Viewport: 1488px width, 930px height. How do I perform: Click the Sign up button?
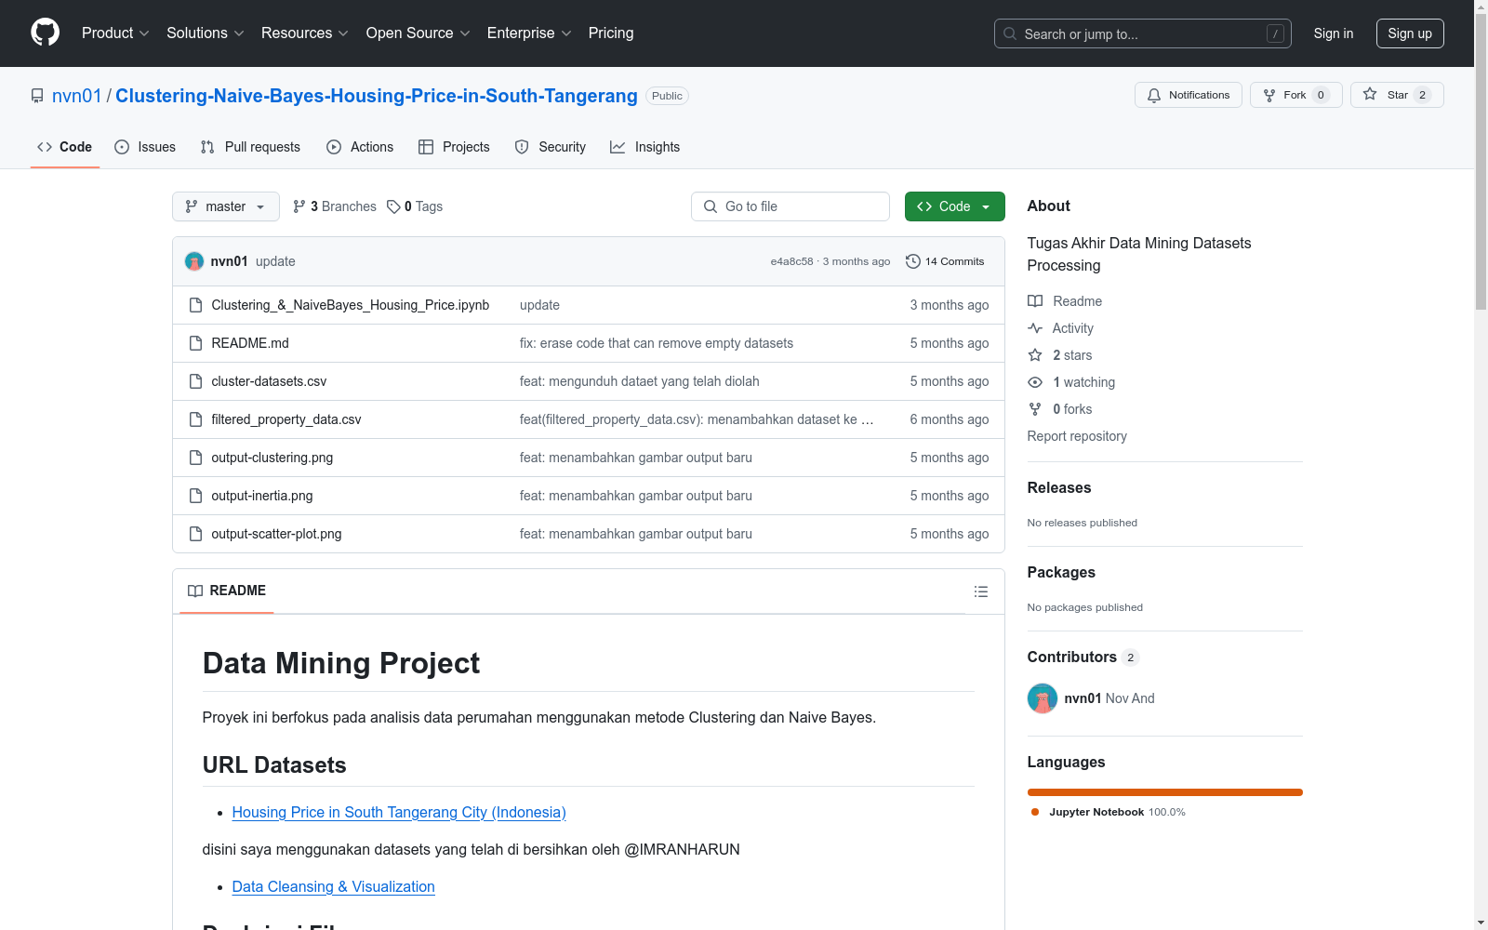click(x=1410, y=33)
